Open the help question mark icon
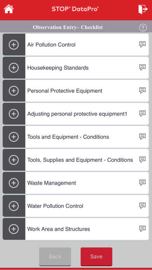This screenshot has width=152, height=270. [x=143, y=28]
